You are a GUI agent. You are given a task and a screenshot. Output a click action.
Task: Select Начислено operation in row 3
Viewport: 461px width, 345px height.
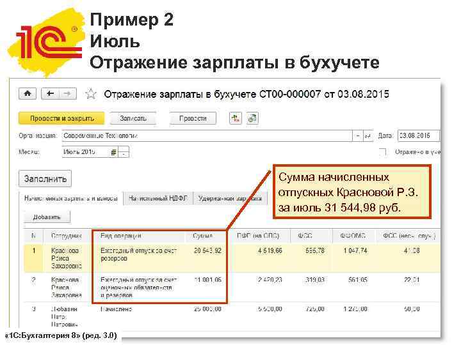[x=117, y=309]
